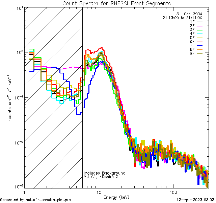Screen dimensions: 216x203
Task: Click the x-axis tick label 100
Action: pos(173,192)
